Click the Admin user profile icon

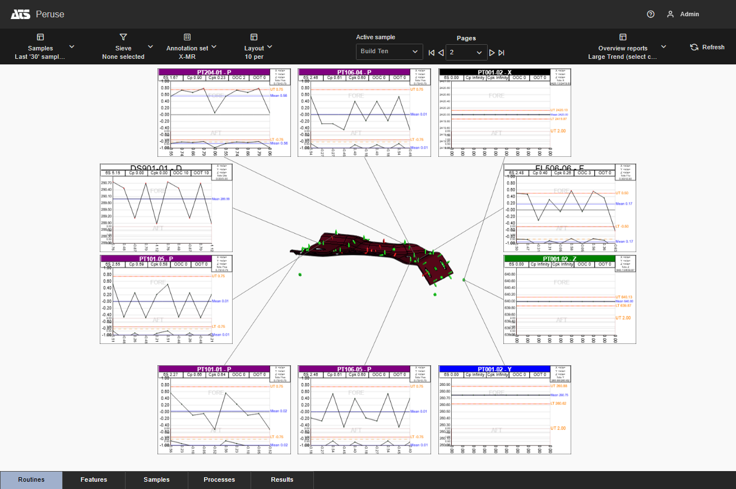click(670, 15)
